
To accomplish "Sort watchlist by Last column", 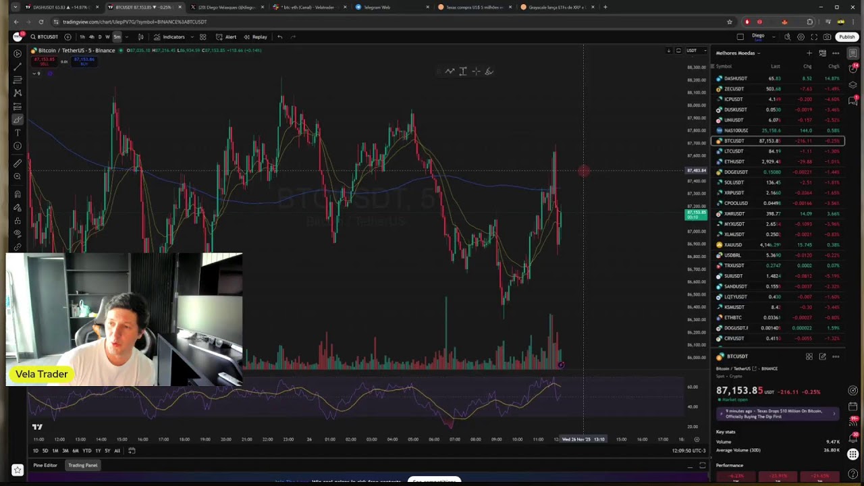I will [x=776, y=66].
